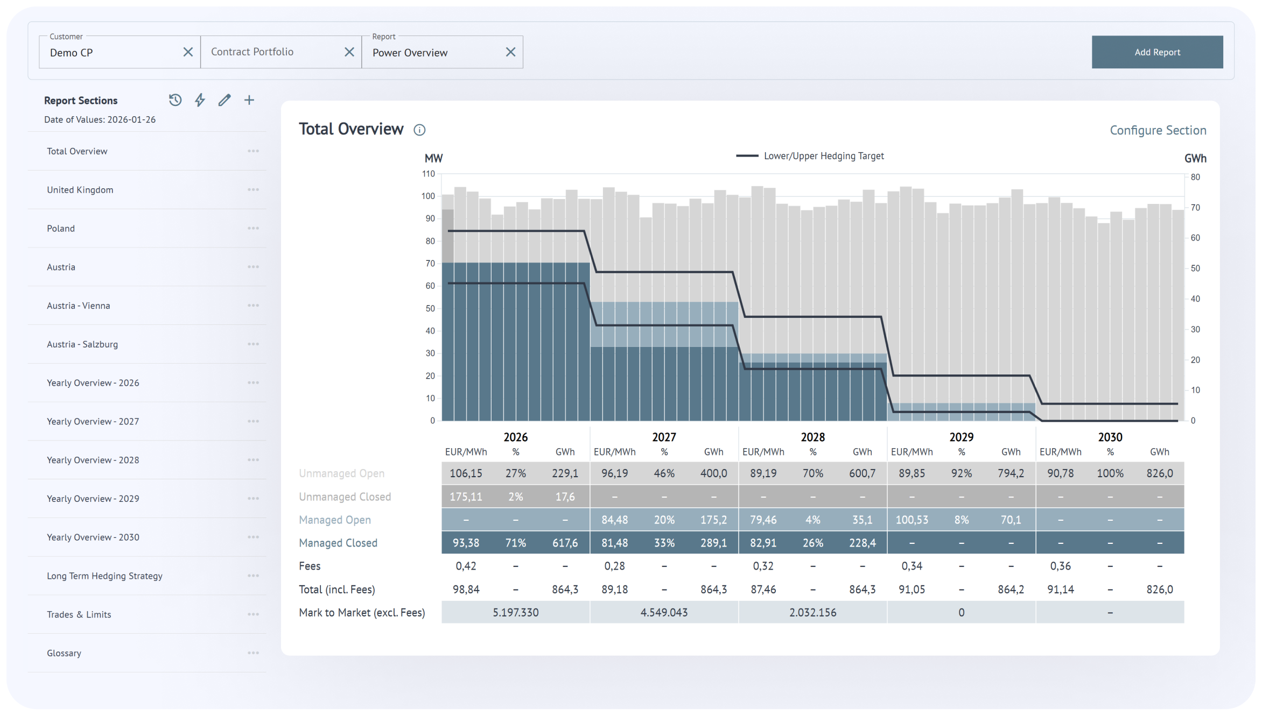Open the three-dot menu for Glossary
The width and height of the screenshot is (1262, 716).
pos(253,653)
